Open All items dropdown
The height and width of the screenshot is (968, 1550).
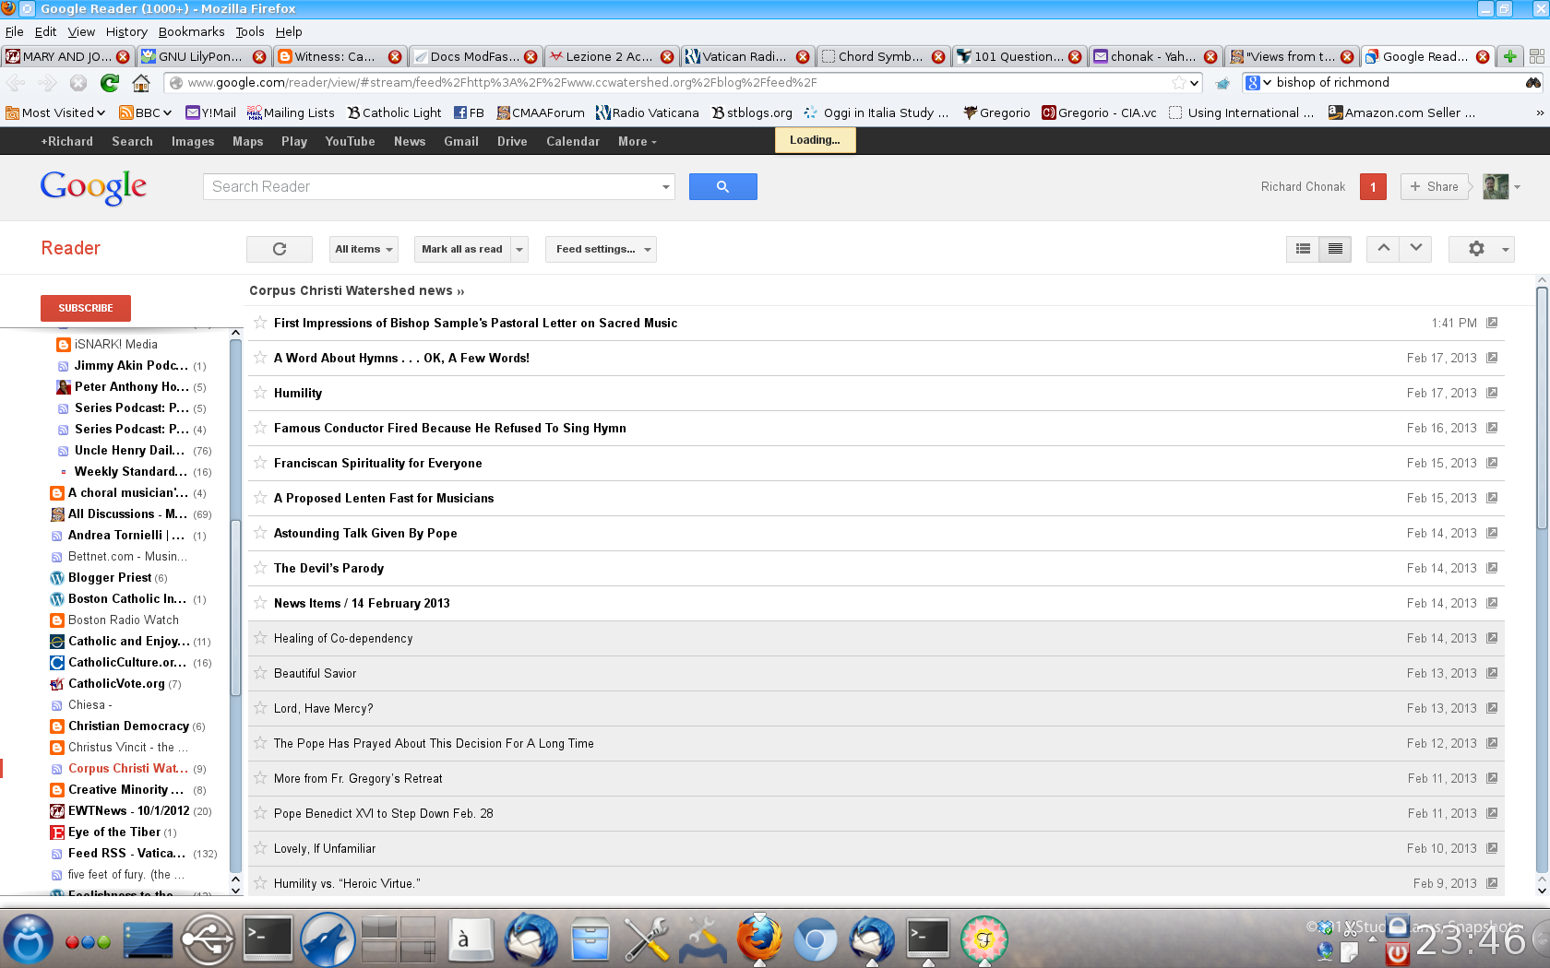[364, 249]
